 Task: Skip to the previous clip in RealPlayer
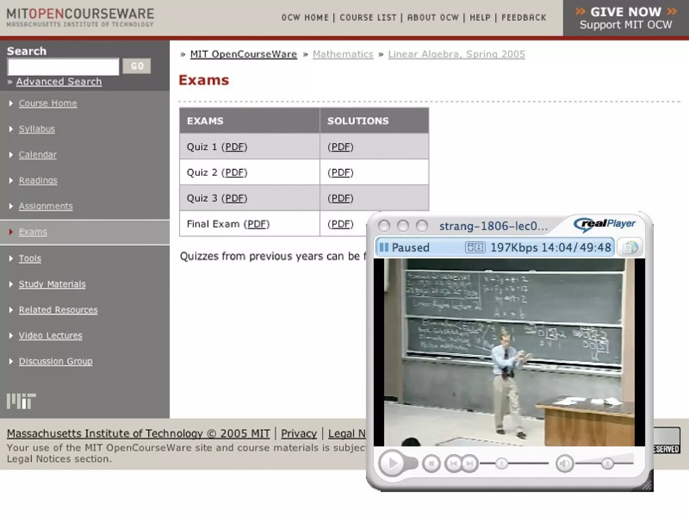[454, 464]
